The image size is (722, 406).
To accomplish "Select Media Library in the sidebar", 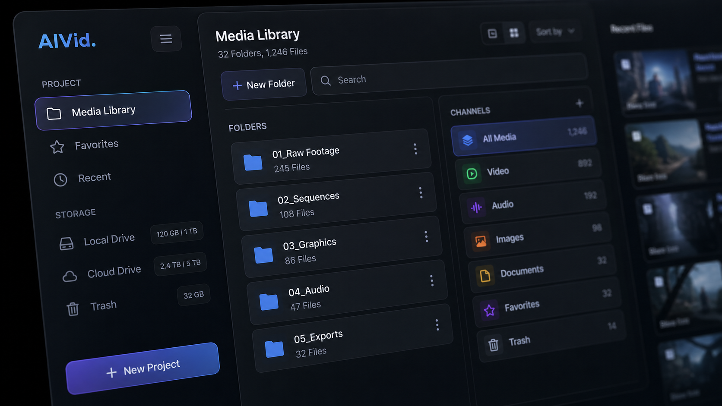I will [x=113, y=110].
